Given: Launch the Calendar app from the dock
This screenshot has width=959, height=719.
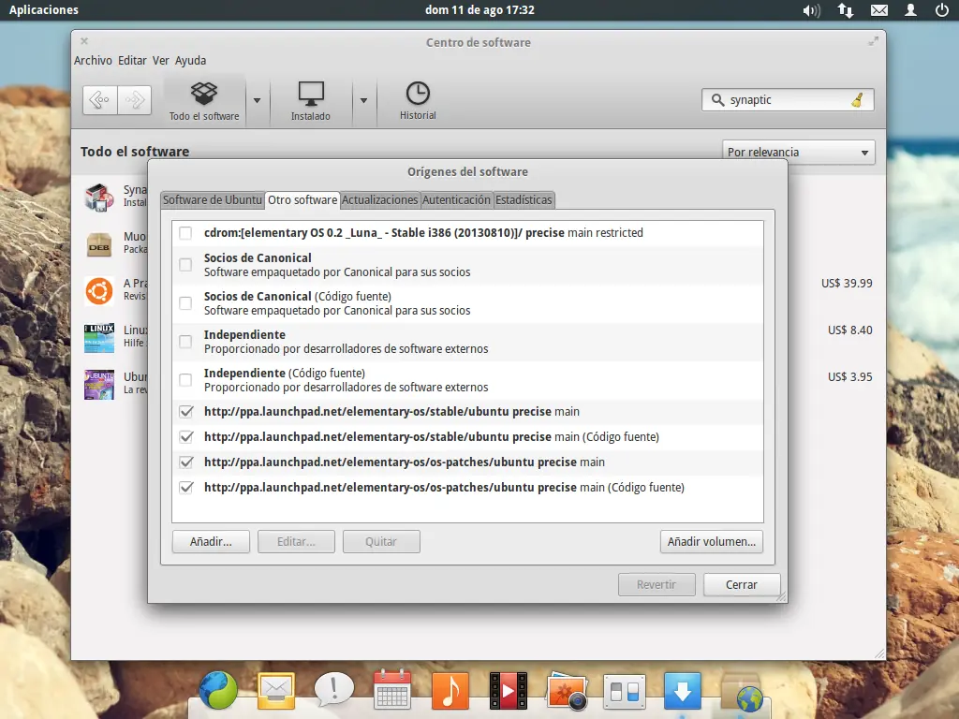Looking at the screenshot, I should pos(391,690).
